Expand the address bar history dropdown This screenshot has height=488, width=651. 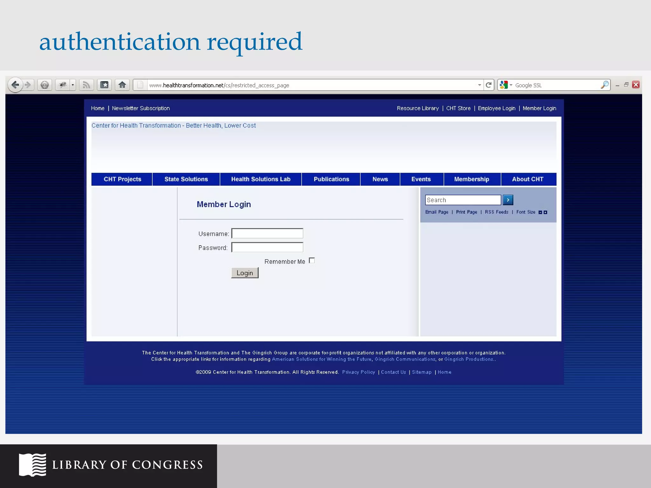[x=479, y=85]
